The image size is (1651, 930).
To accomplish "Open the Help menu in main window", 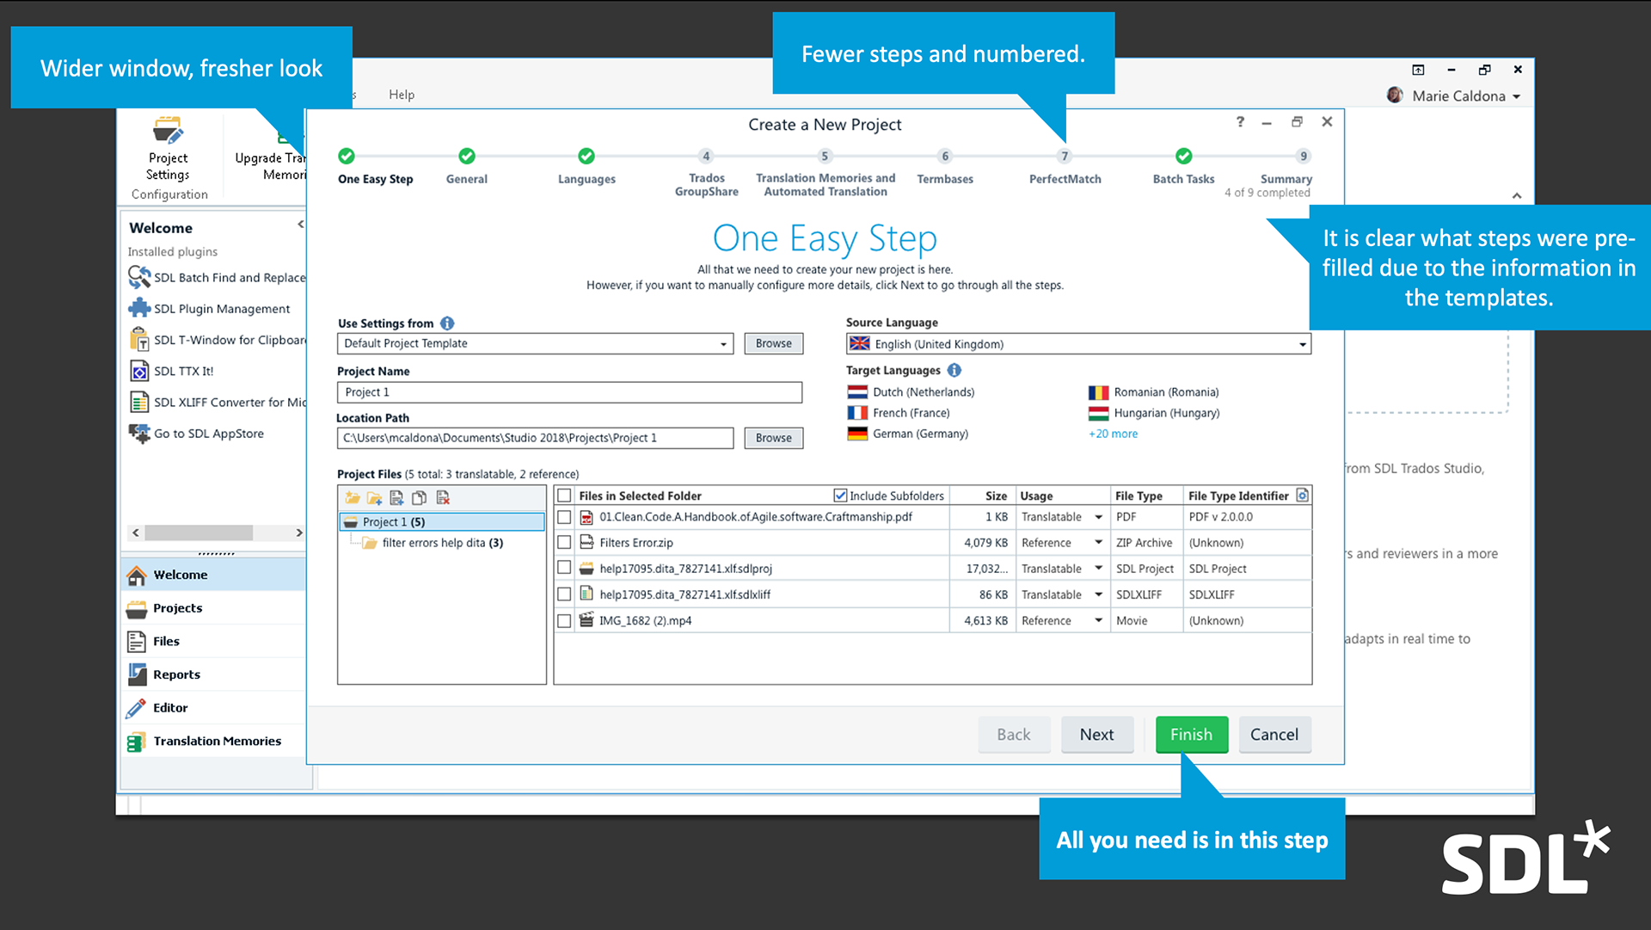I will click(x=402, y=95).
